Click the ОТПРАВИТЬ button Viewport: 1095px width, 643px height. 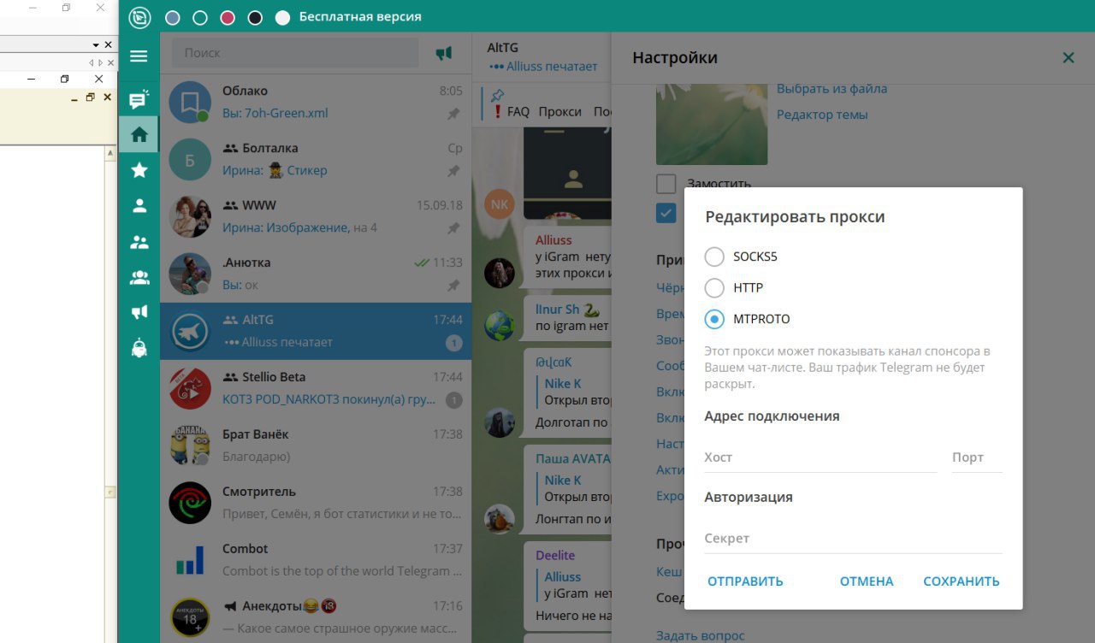[x=745, y=581]
